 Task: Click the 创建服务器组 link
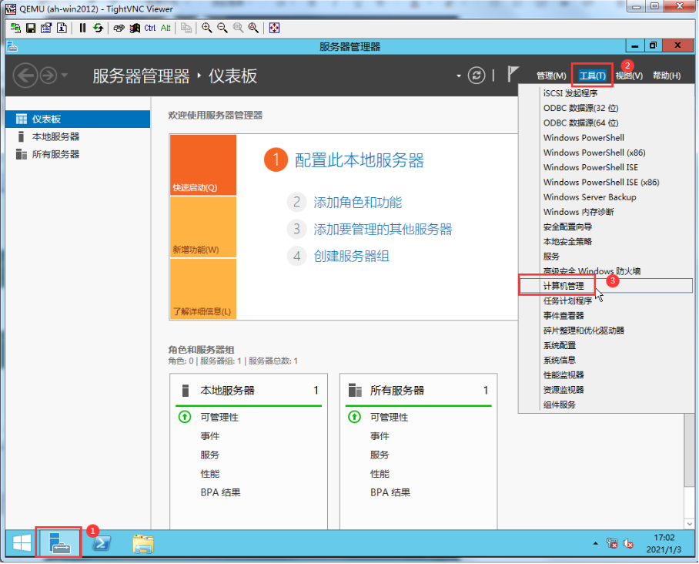tap(351, 256)
